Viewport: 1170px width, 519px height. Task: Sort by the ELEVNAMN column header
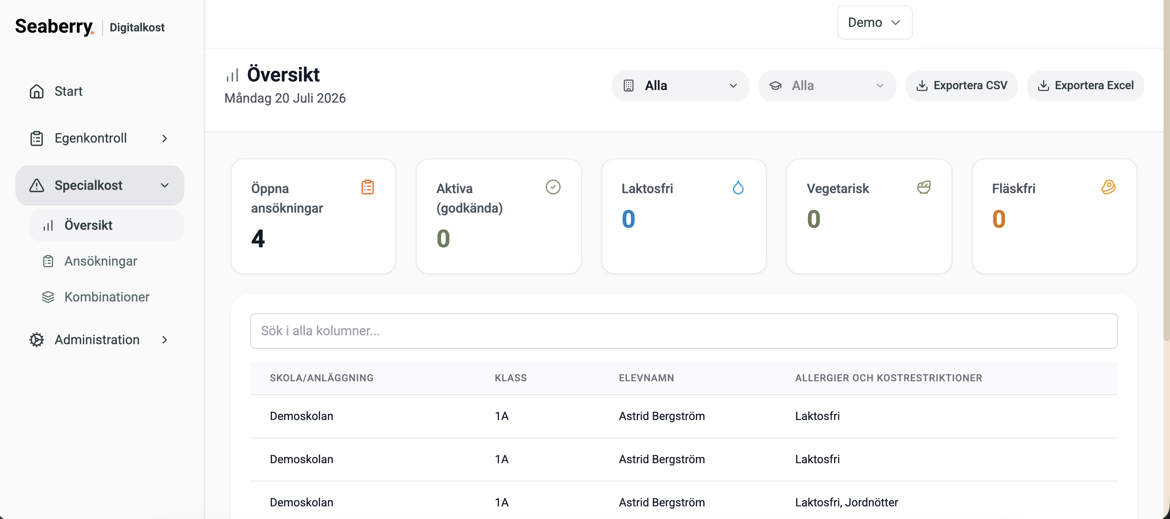click(646, 378)
